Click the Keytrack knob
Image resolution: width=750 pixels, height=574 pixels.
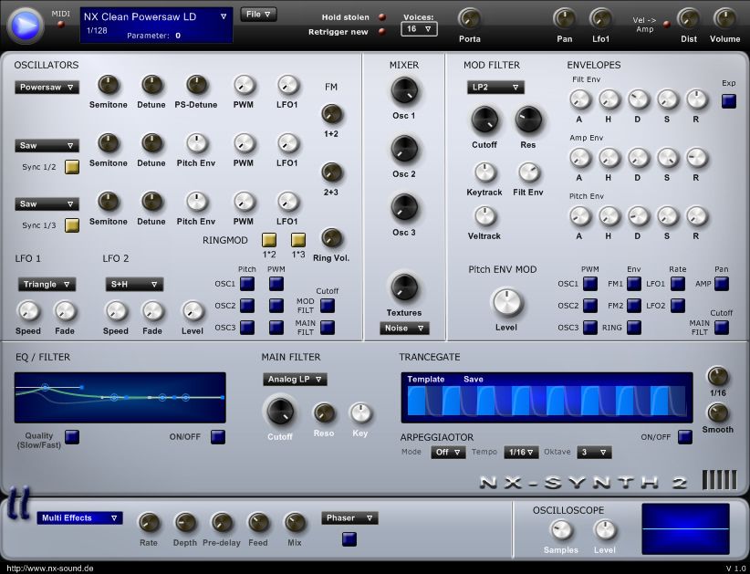click(484, 172)
